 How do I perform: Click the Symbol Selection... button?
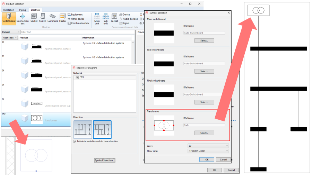click(105, 160)
